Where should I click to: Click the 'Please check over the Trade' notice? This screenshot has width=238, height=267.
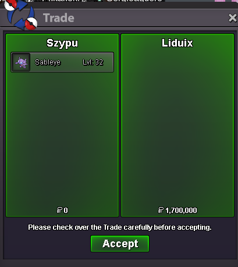(x=120, y=227)
